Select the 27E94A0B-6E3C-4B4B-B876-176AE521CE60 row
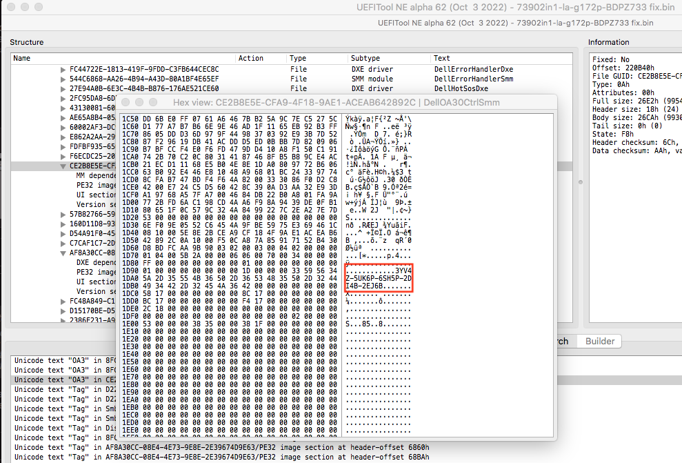The image size is (682, 463). coord(292,89)
